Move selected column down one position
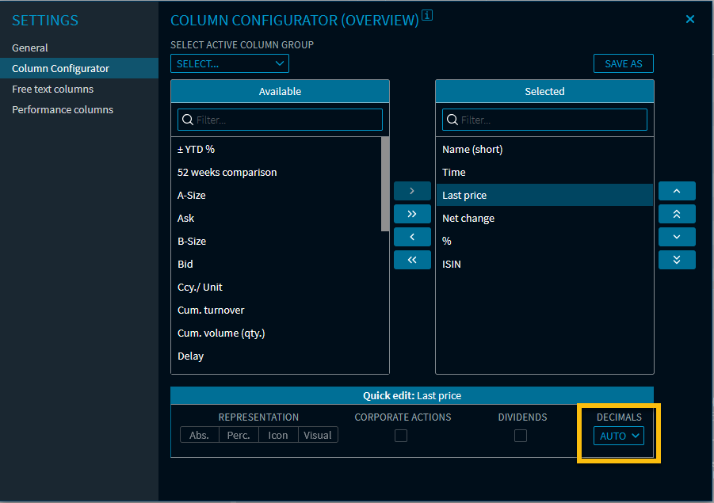The height and width of the screenshot is (503, 714). (676, 237)
